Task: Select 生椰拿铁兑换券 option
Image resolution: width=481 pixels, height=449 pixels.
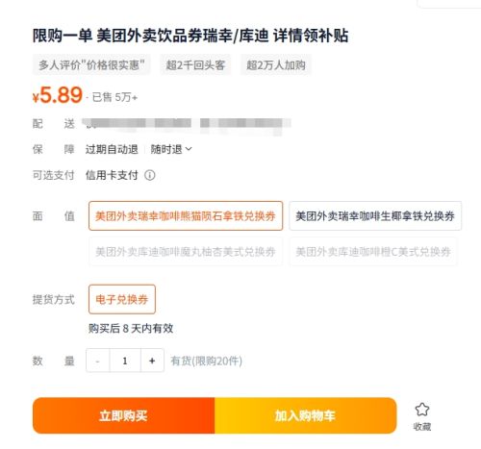Action: pyautogui.click(x=375, y=216)
